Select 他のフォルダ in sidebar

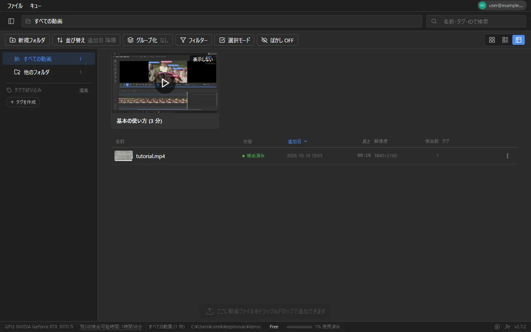pos(49,72)
